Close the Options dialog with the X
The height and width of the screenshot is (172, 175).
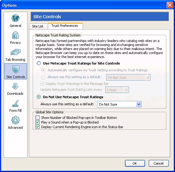click(x=170, y=5)
